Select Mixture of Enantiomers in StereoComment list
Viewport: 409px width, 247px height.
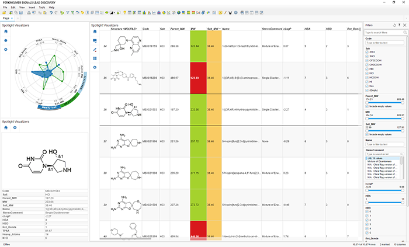pyautogui.click(x=380, y=161)
